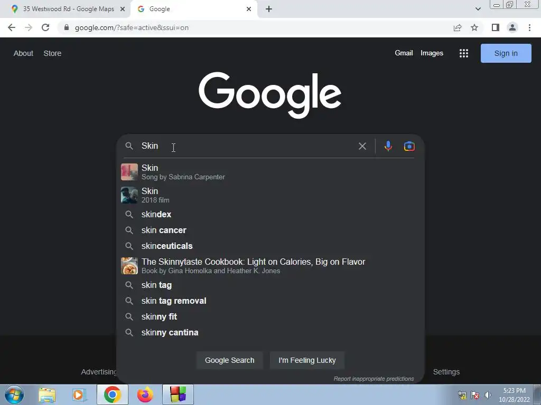Viewport: 541px width, 405px height.
Task: Close the Google tab
Action: point(249,9)
